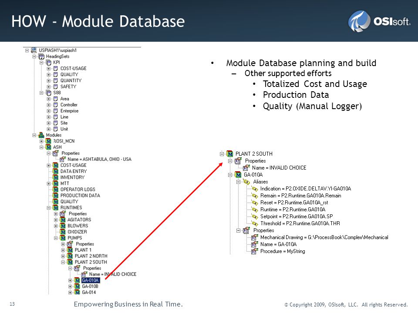Collapse the Modules node

(34, 135)
